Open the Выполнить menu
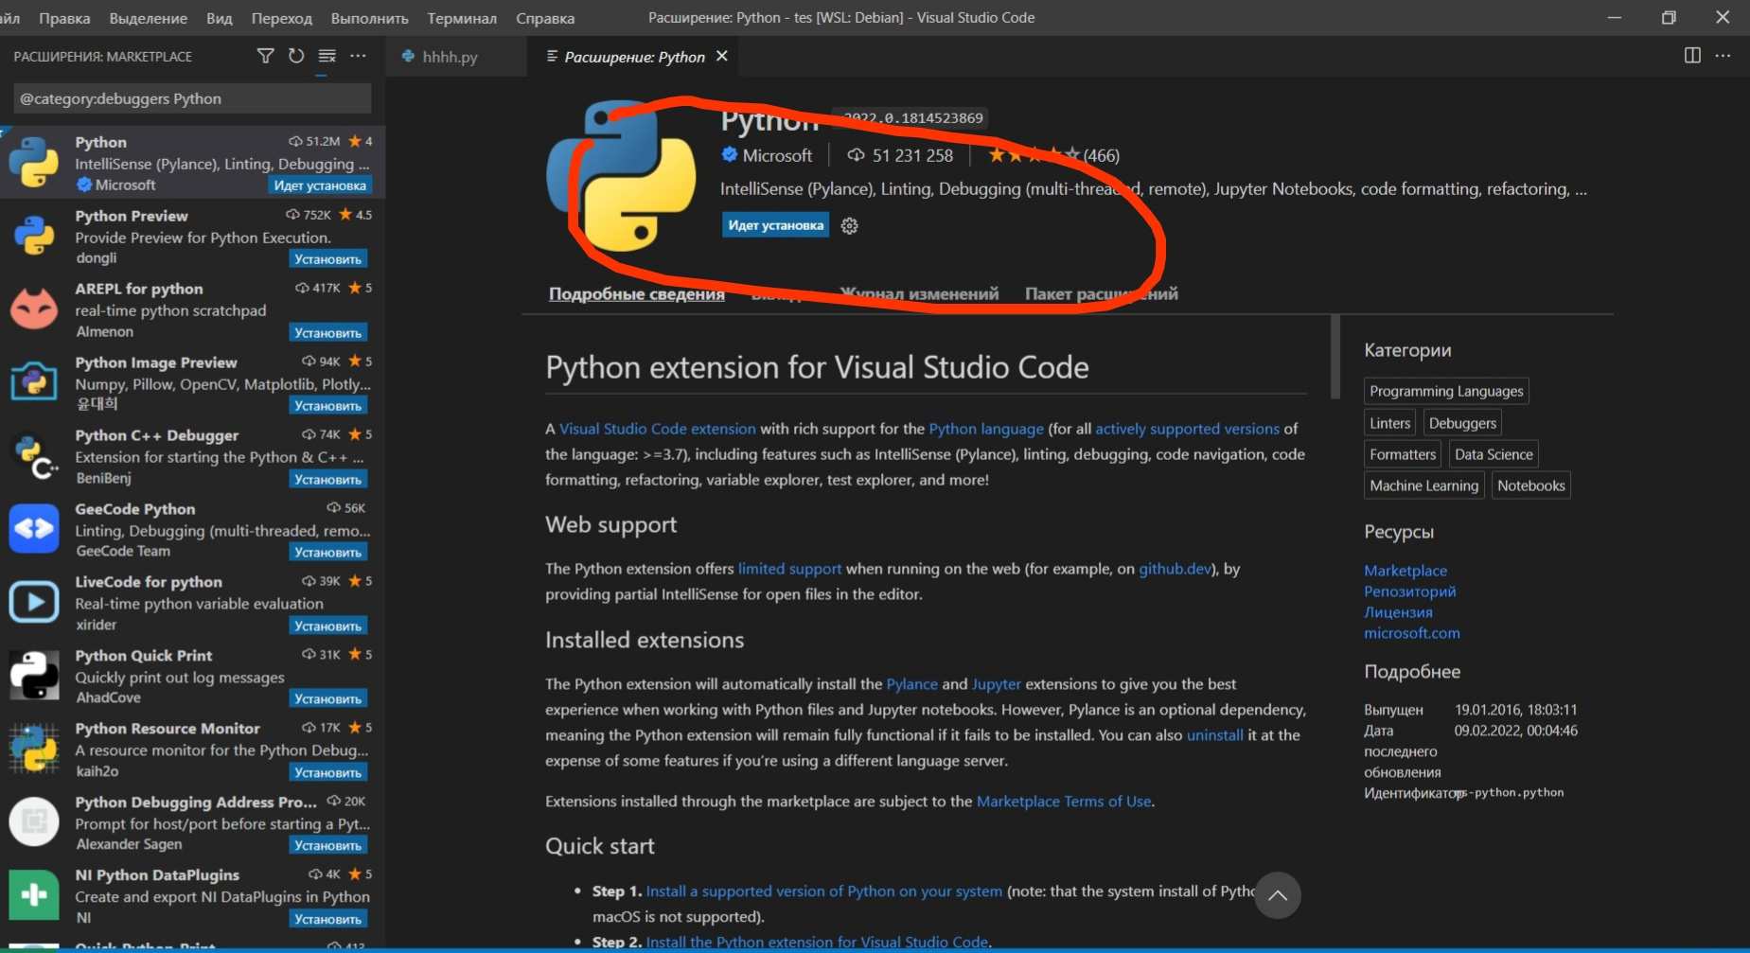The height and width of the screenshot is (953, 1750). 370,18
